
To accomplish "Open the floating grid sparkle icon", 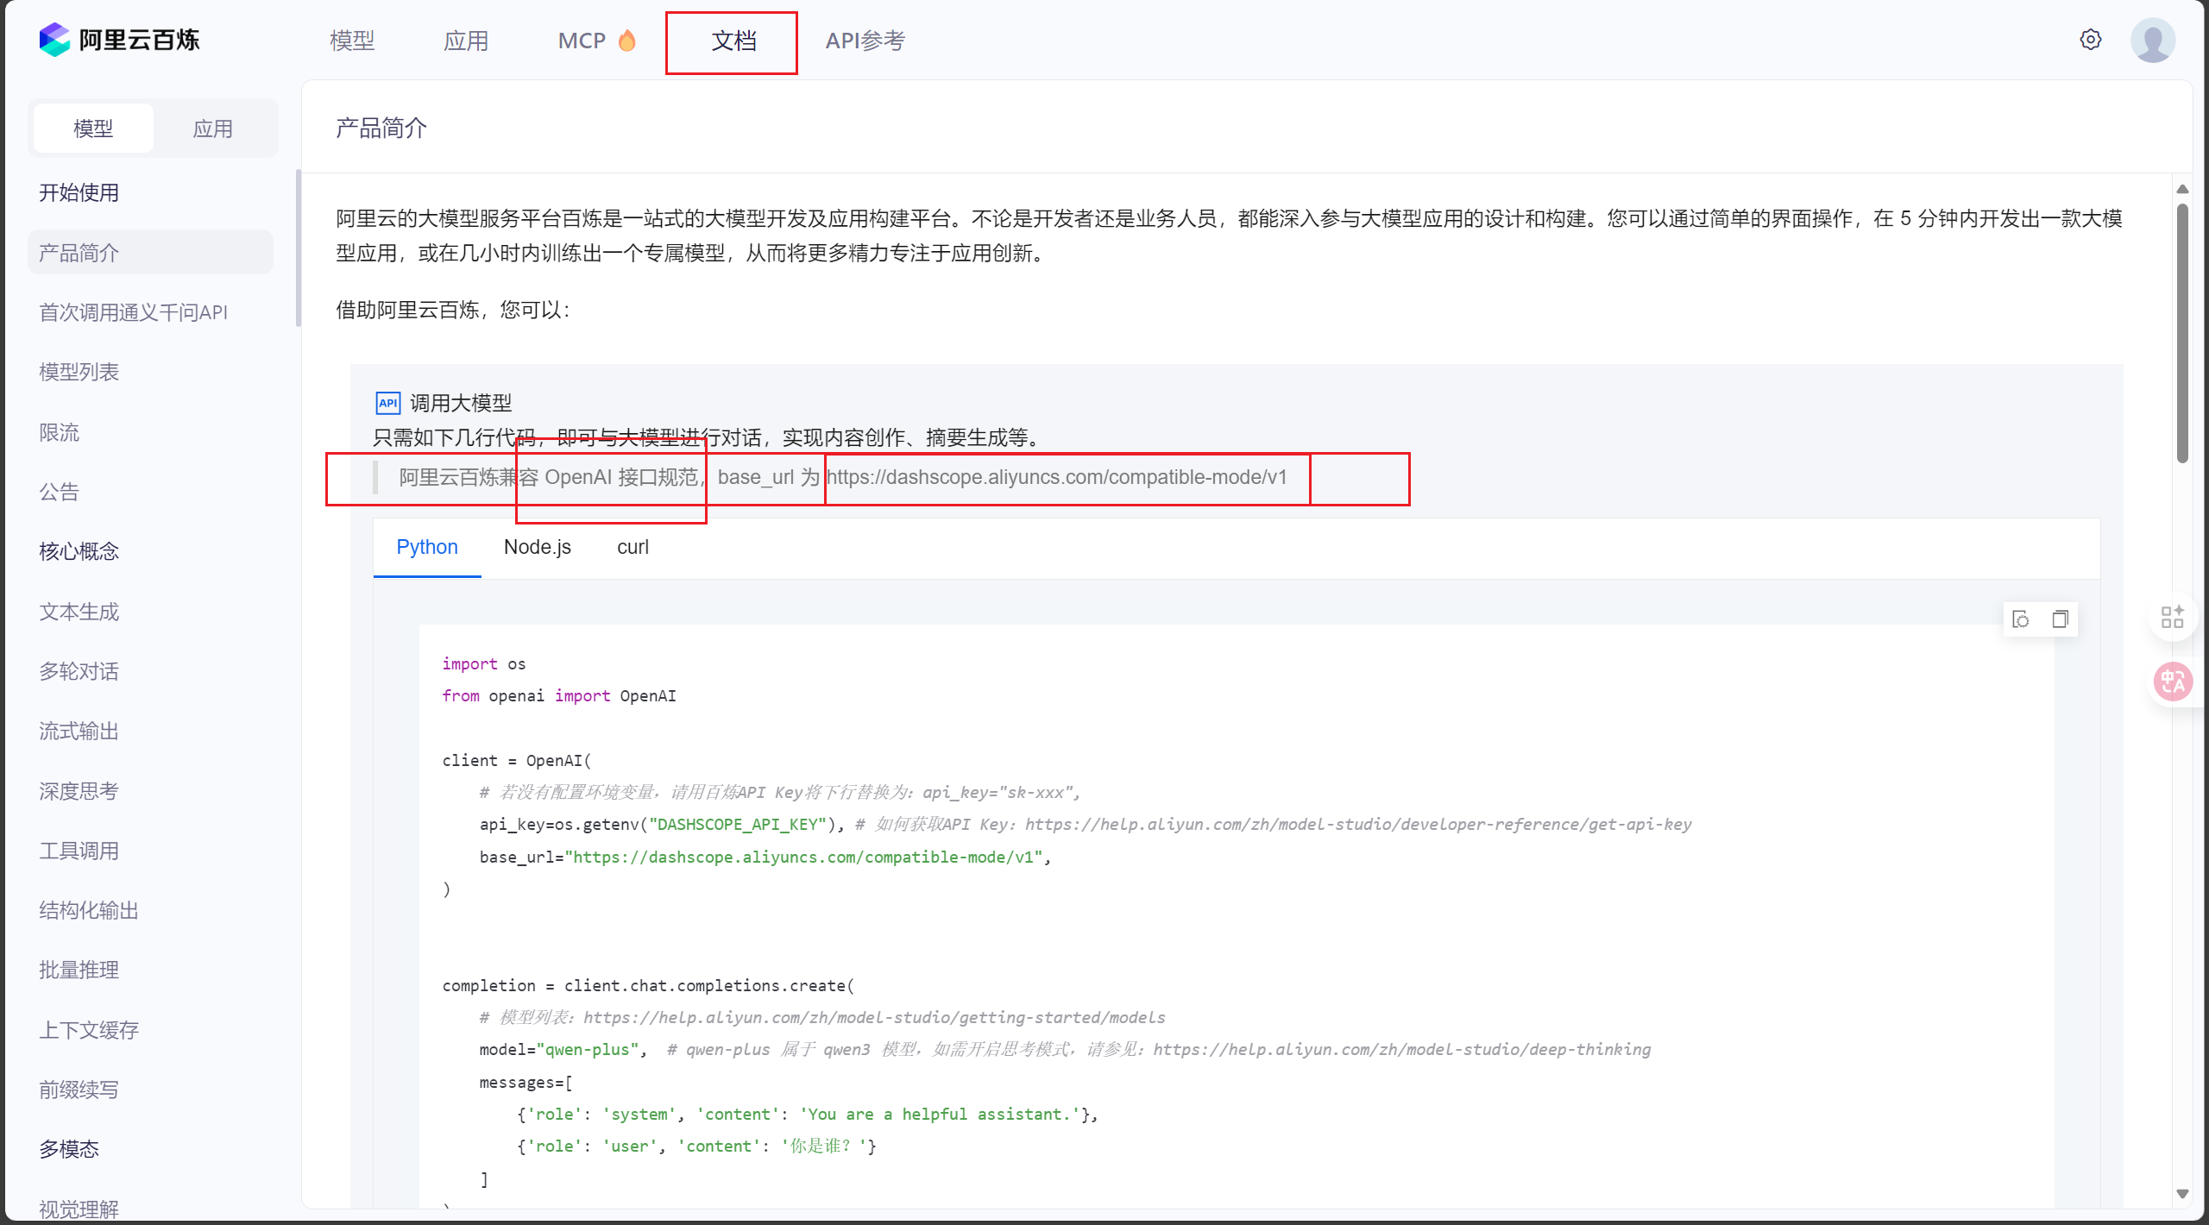I will 2172,616.
